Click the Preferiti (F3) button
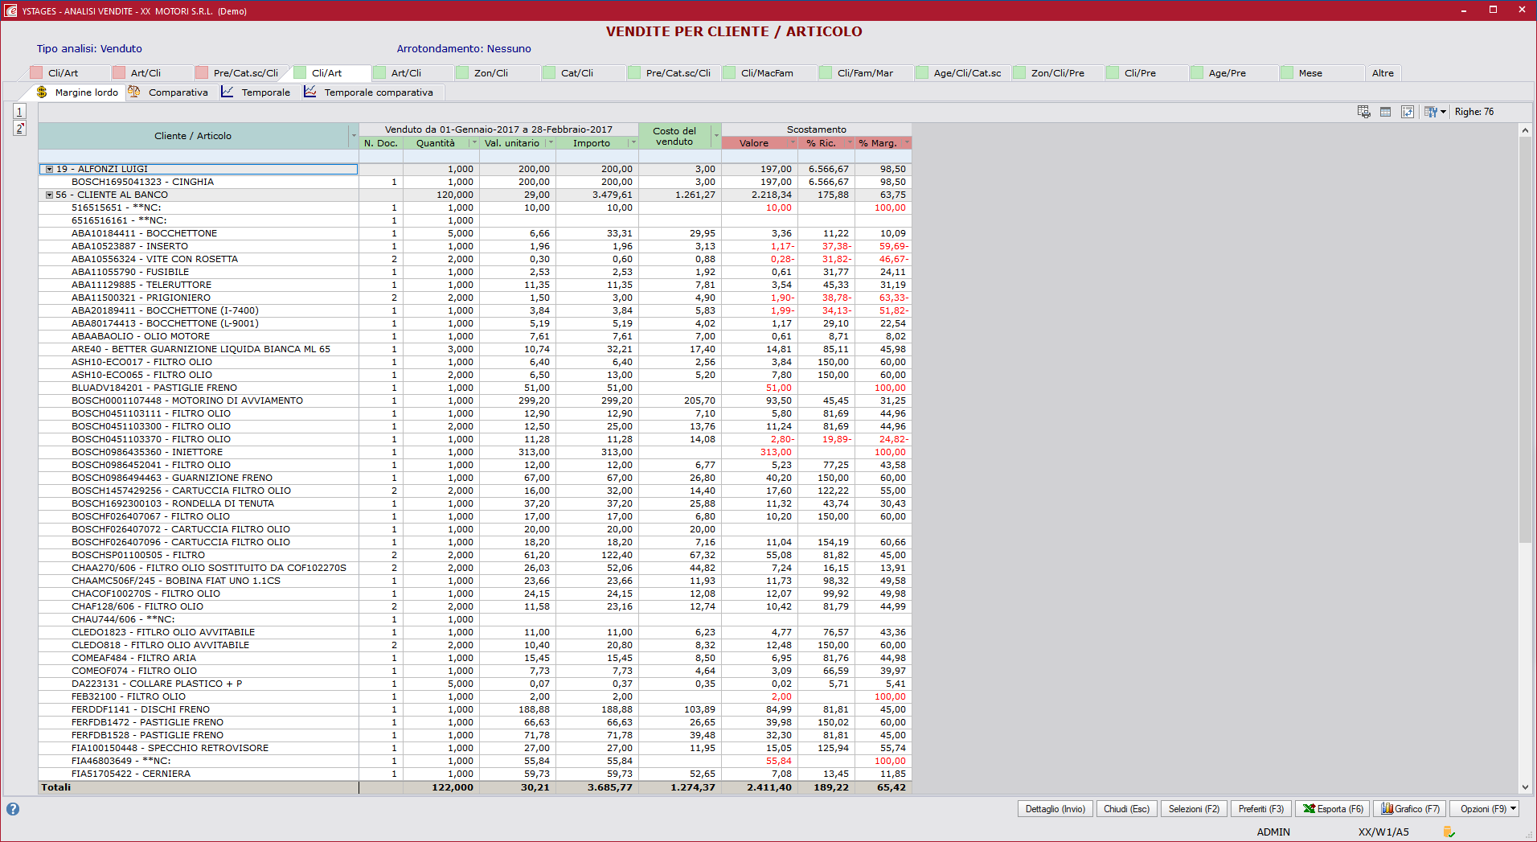The width and height of the screenshot is (1537, 842). coord(1260,809)
